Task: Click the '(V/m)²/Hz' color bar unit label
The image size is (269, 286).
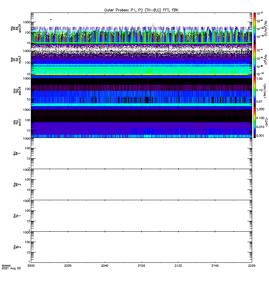Action: coord(266,28)
